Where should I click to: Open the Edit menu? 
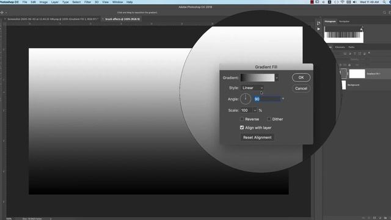[33, 2]
